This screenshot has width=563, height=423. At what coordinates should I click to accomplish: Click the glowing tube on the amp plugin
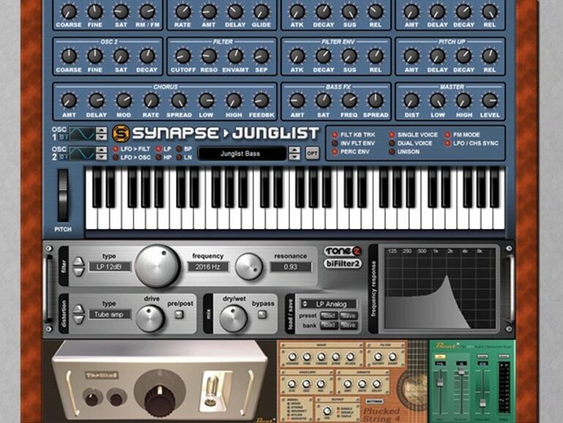(211, 389)
